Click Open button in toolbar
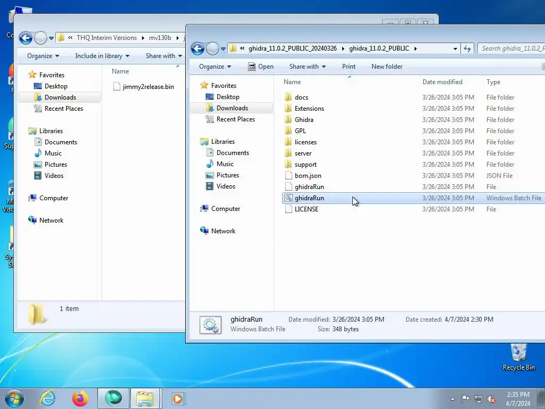 [261, 67]
